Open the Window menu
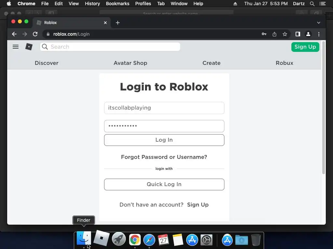 179,4
